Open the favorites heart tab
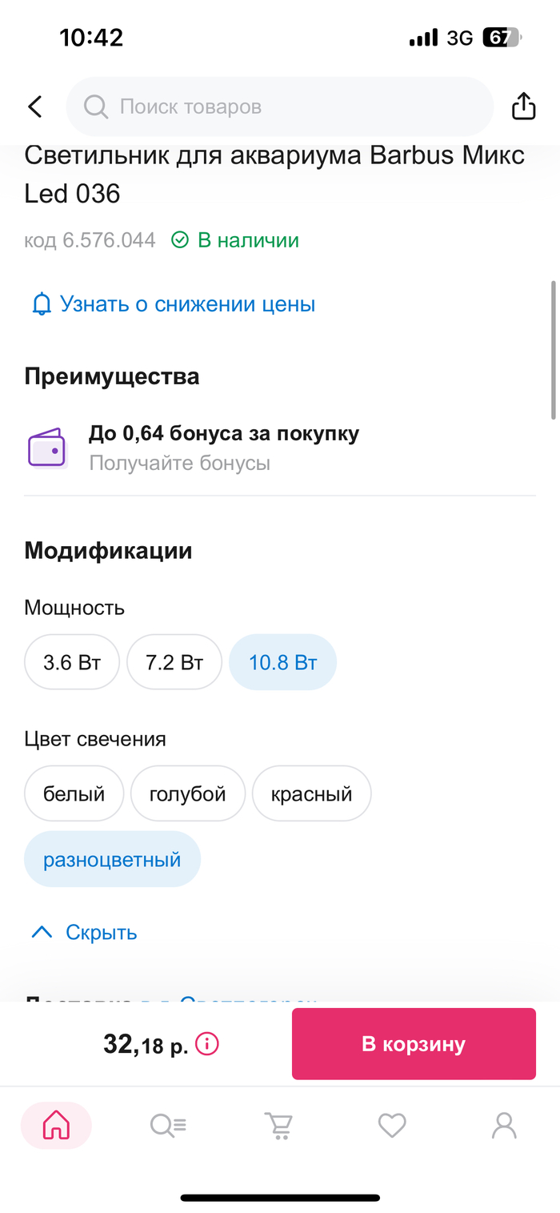Viewport: 560px width, 1213px height. point(392,1126)
